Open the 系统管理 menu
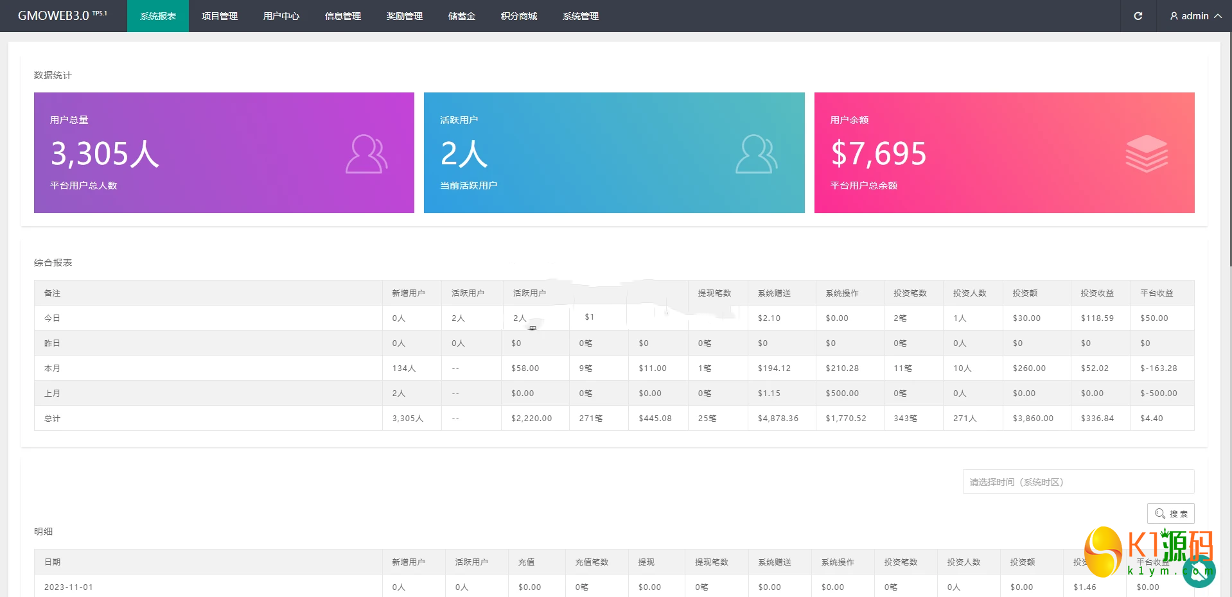1232x597 pixels. (x=580, y=16)
